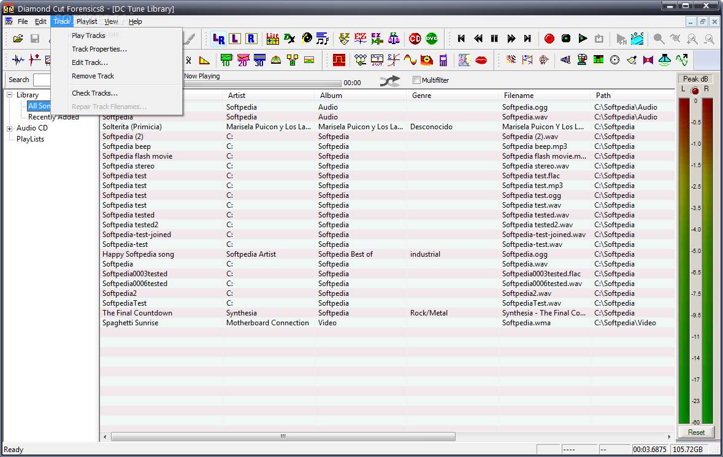Click the red CD icon
This screenshot has width=723, height=457.
click(415, 39)
